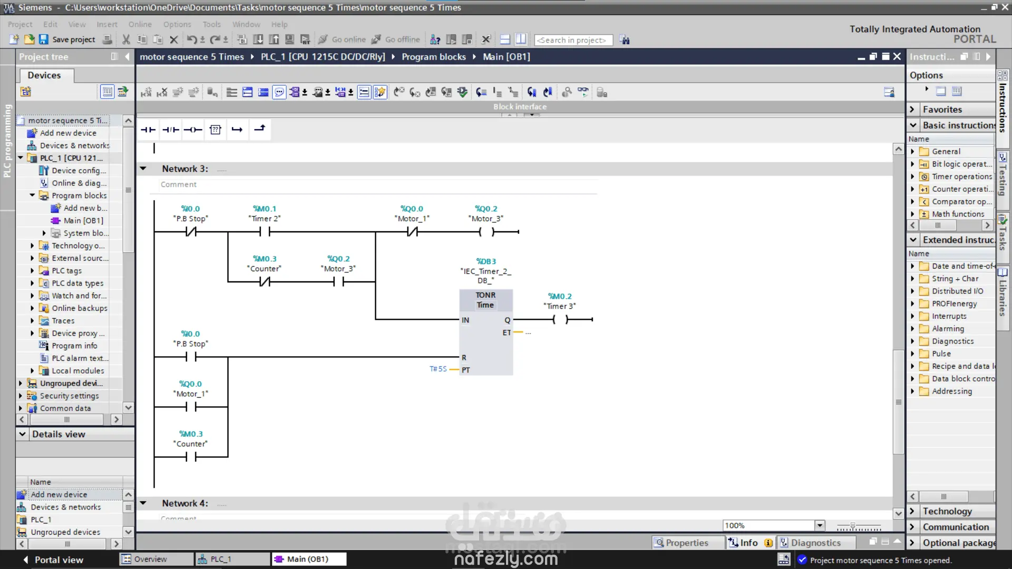This screenshot has width=1012, height=569.
Task: Toggle favorites display in the editor
Action: 380,92
